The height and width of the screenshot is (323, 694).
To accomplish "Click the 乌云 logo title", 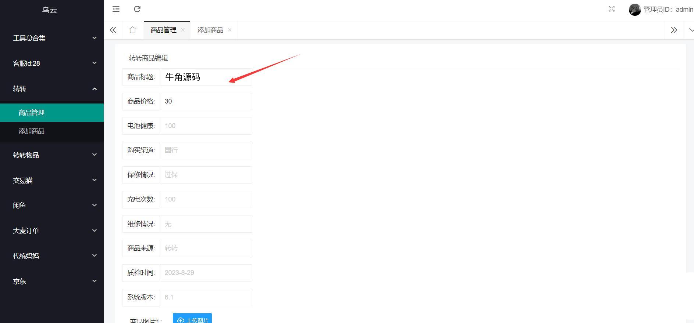I will [50, 10].
